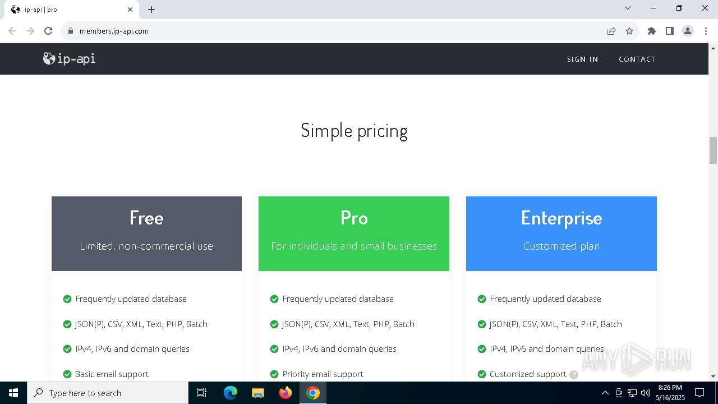Click the page vertical scrollbar thumb
The image size is (718, 404).
pos(713,149)
